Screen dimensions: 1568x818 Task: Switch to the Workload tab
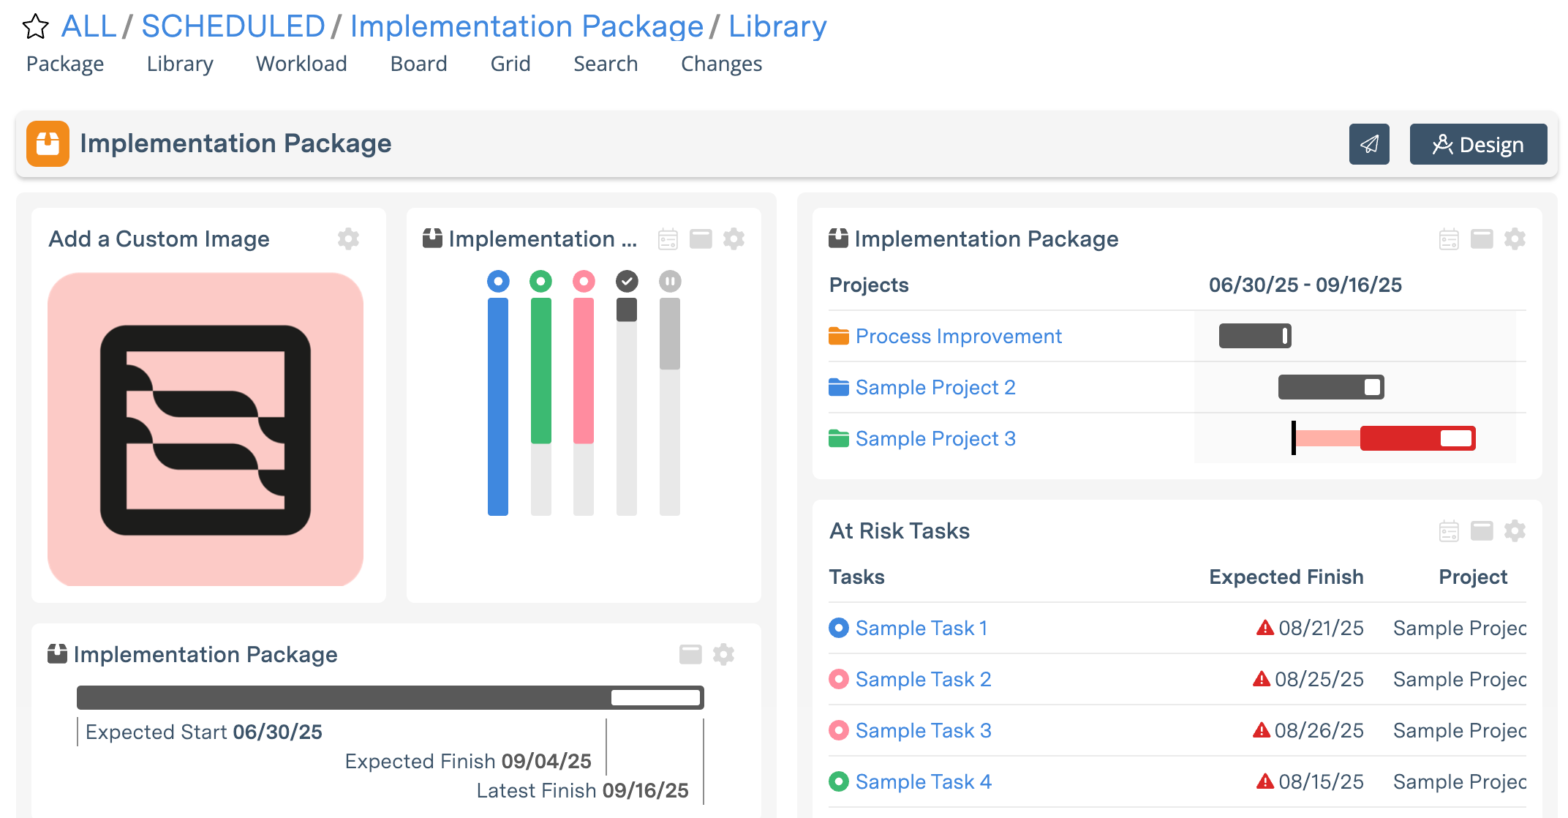pos(301,64)
